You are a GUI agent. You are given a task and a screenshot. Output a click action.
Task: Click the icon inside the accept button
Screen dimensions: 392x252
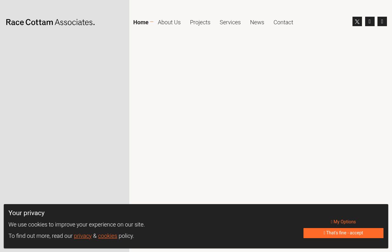[x=324, y=233]
